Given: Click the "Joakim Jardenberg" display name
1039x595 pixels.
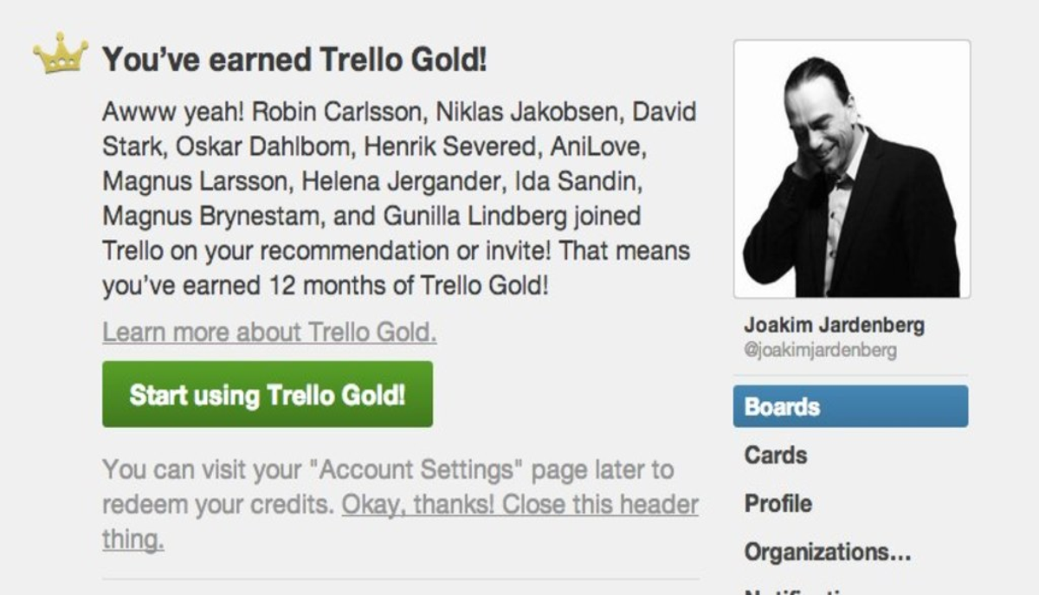Looking at the screenshot, I should pos(834,326).
